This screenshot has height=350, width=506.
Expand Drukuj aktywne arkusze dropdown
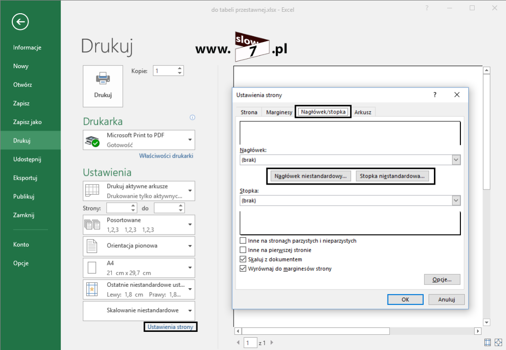point(190,191)
